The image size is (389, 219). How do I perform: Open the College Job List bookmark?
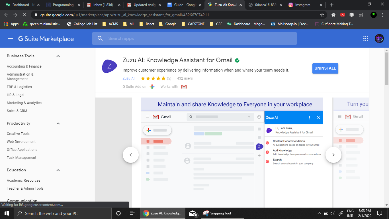pos(82,24)
